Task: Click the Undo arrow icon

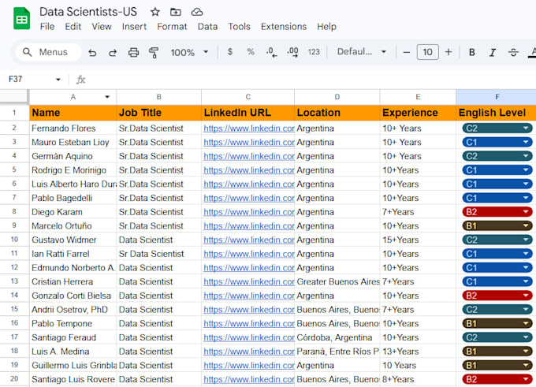Action: click(x=92, y=53)
